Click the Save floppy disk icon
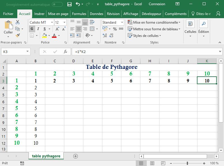Screen dimensions: 224x166 point(69,4)
